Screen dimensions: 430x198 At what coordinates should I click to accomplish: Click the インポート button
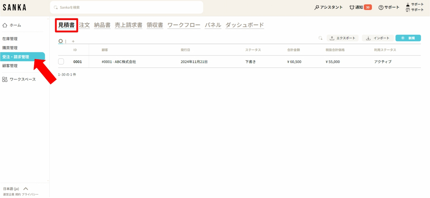coord(378,38)
